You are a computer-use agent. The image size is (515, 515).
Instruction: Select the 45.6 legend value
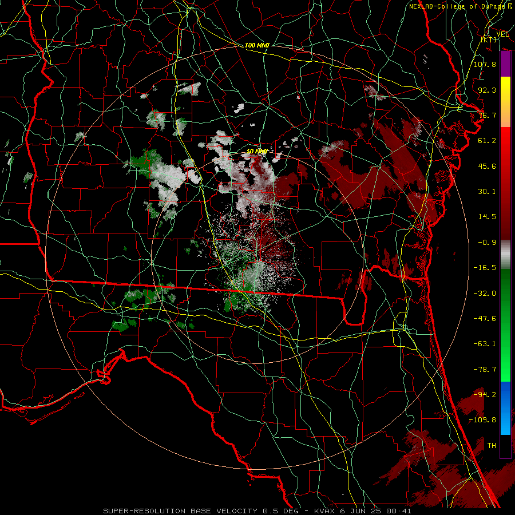487,166
